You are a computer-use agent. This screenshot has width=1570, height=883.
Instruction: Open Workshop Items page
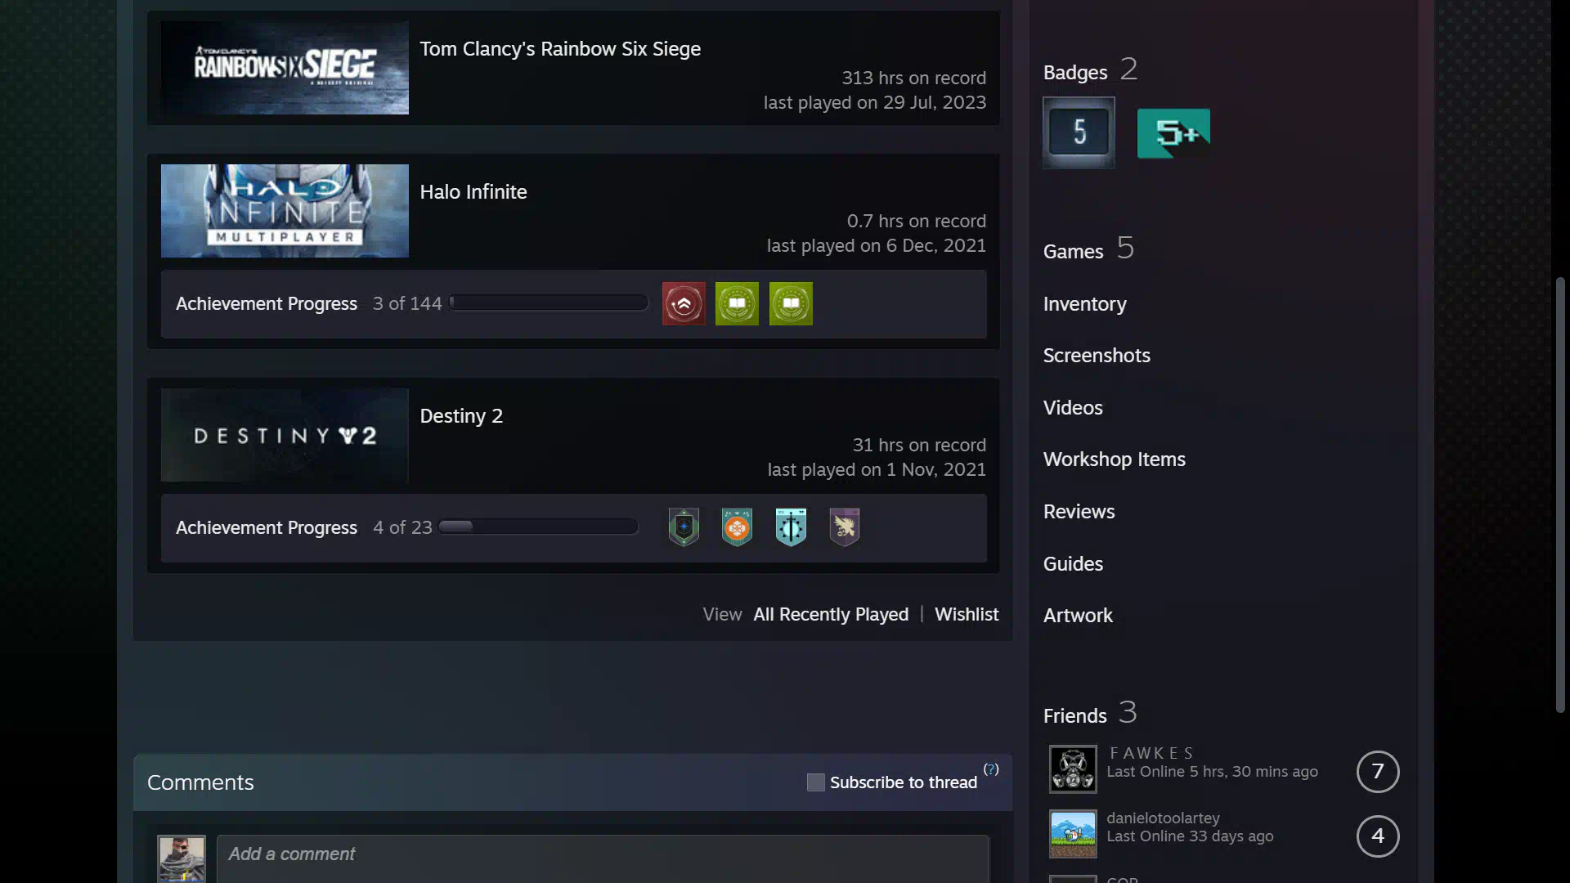[x=1115, y=459]
